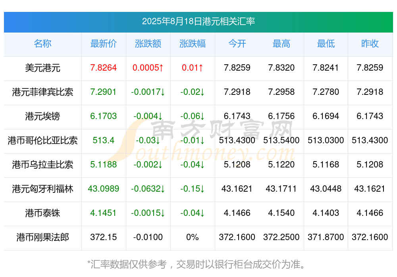397x277 pixels.
Task: Click the low value 6.1694
Action: [x=326, y=116]
